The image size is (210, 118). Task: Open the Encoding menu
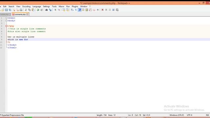[x=26, y=7]
